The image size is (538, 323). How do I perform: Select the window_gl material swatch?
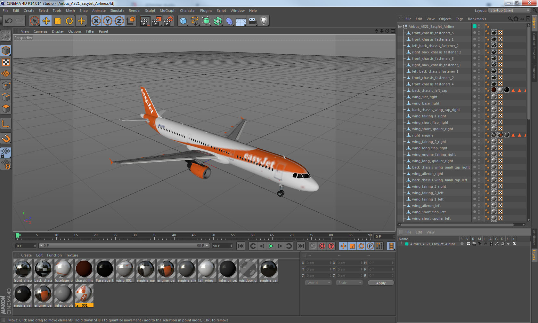coord(248,271)
